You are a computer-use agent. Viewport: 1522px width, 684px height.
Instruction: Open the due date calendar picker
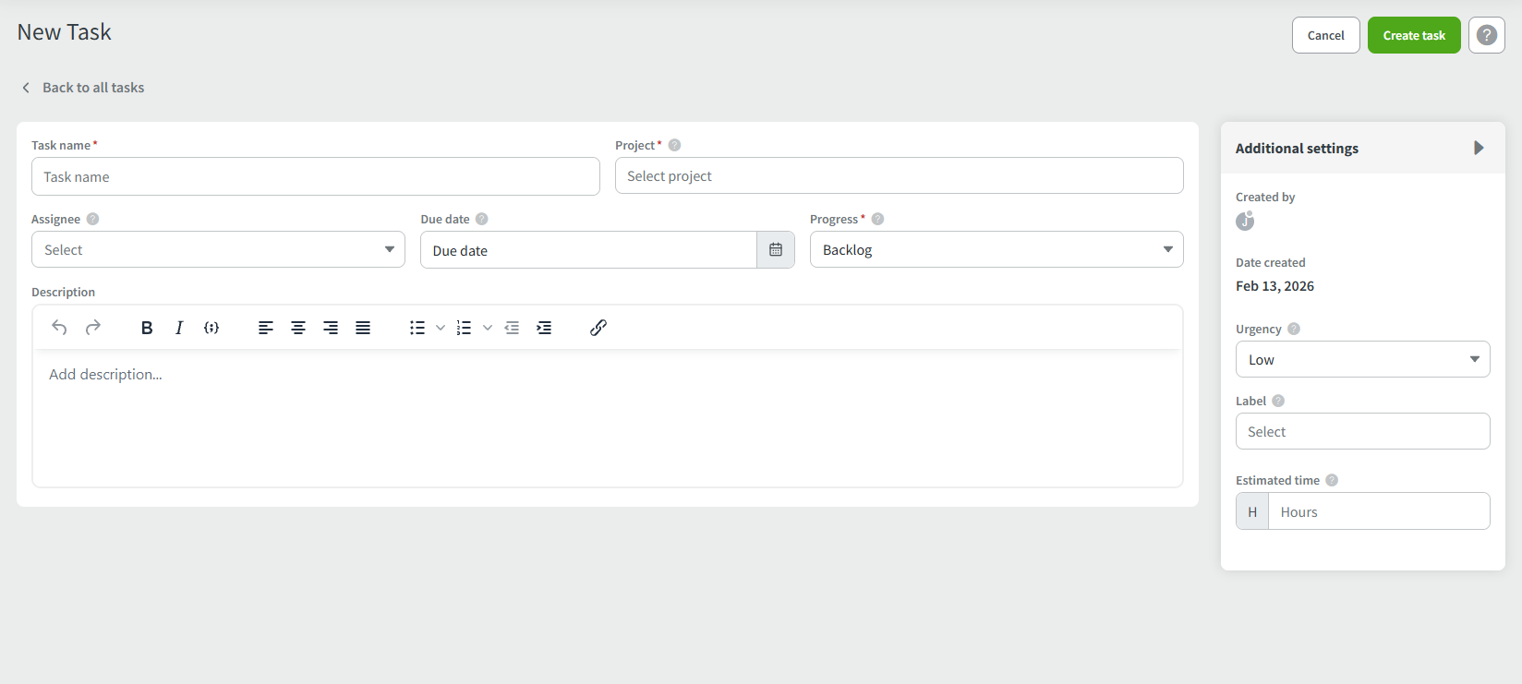tap(776, 250)
